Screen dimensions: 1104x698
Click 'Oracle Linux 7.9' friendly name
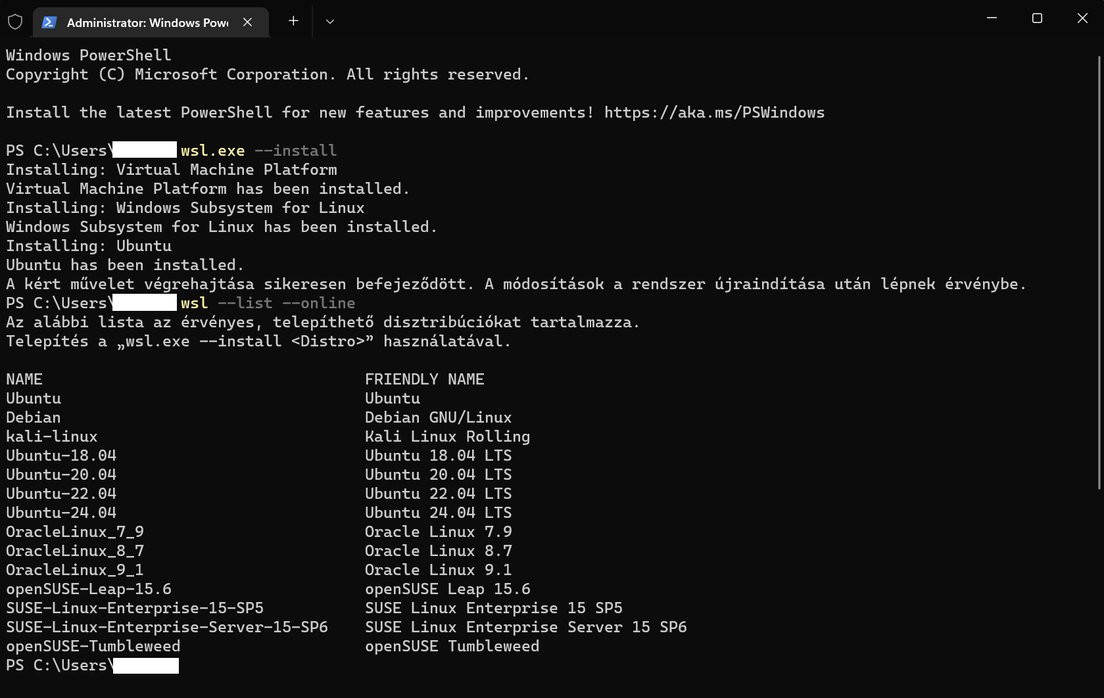[439, 532]
